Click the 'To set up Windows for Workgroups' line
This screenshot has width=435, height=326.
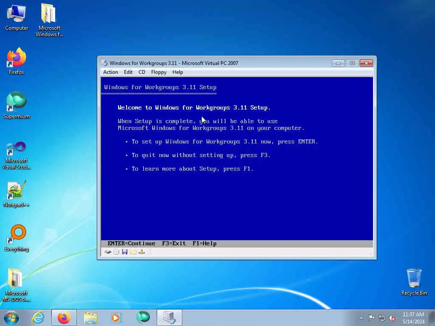(x=225, y=142)
